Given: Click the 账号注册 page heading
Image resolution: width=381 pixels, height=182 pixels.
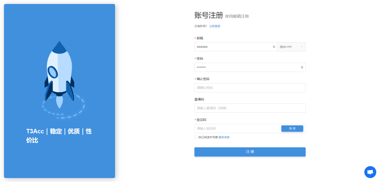Looking at the screenshot, I should coord(209,16).
